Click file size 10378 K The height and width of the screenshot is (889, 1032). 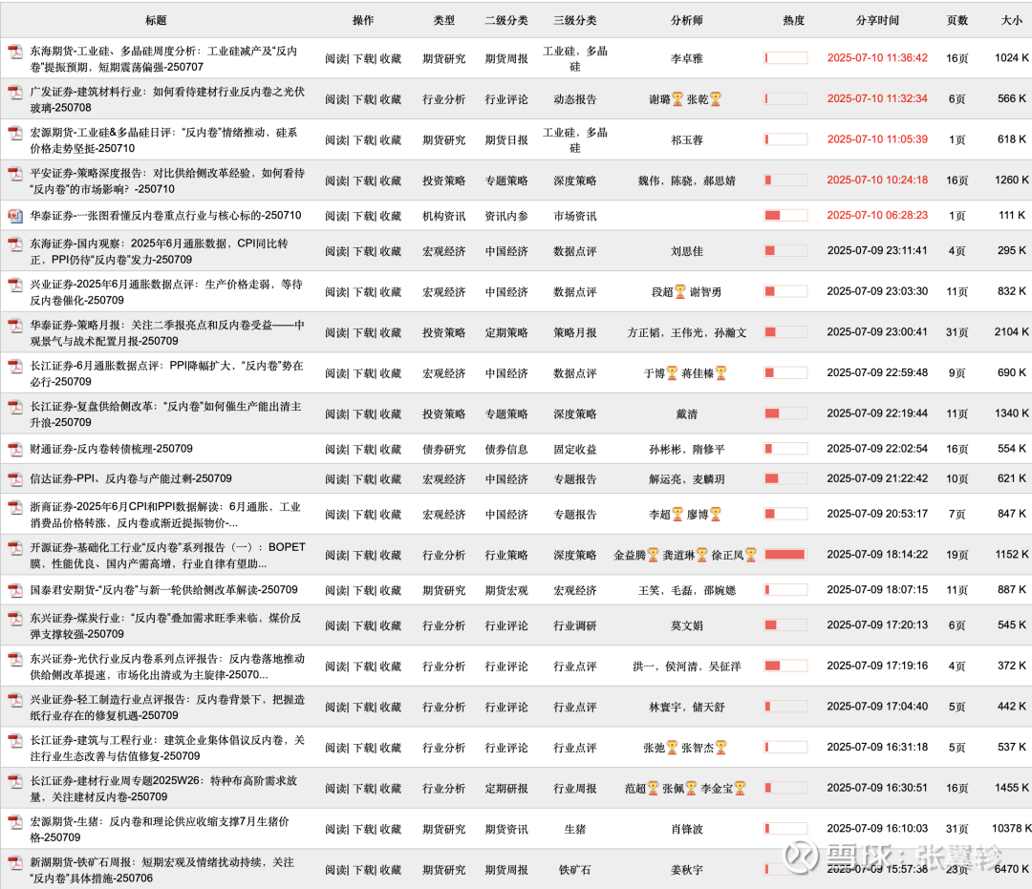tap(1012, 828)
